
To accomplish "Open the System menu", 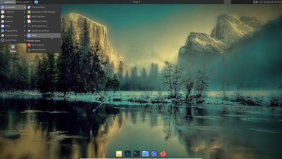I will 26,2.
